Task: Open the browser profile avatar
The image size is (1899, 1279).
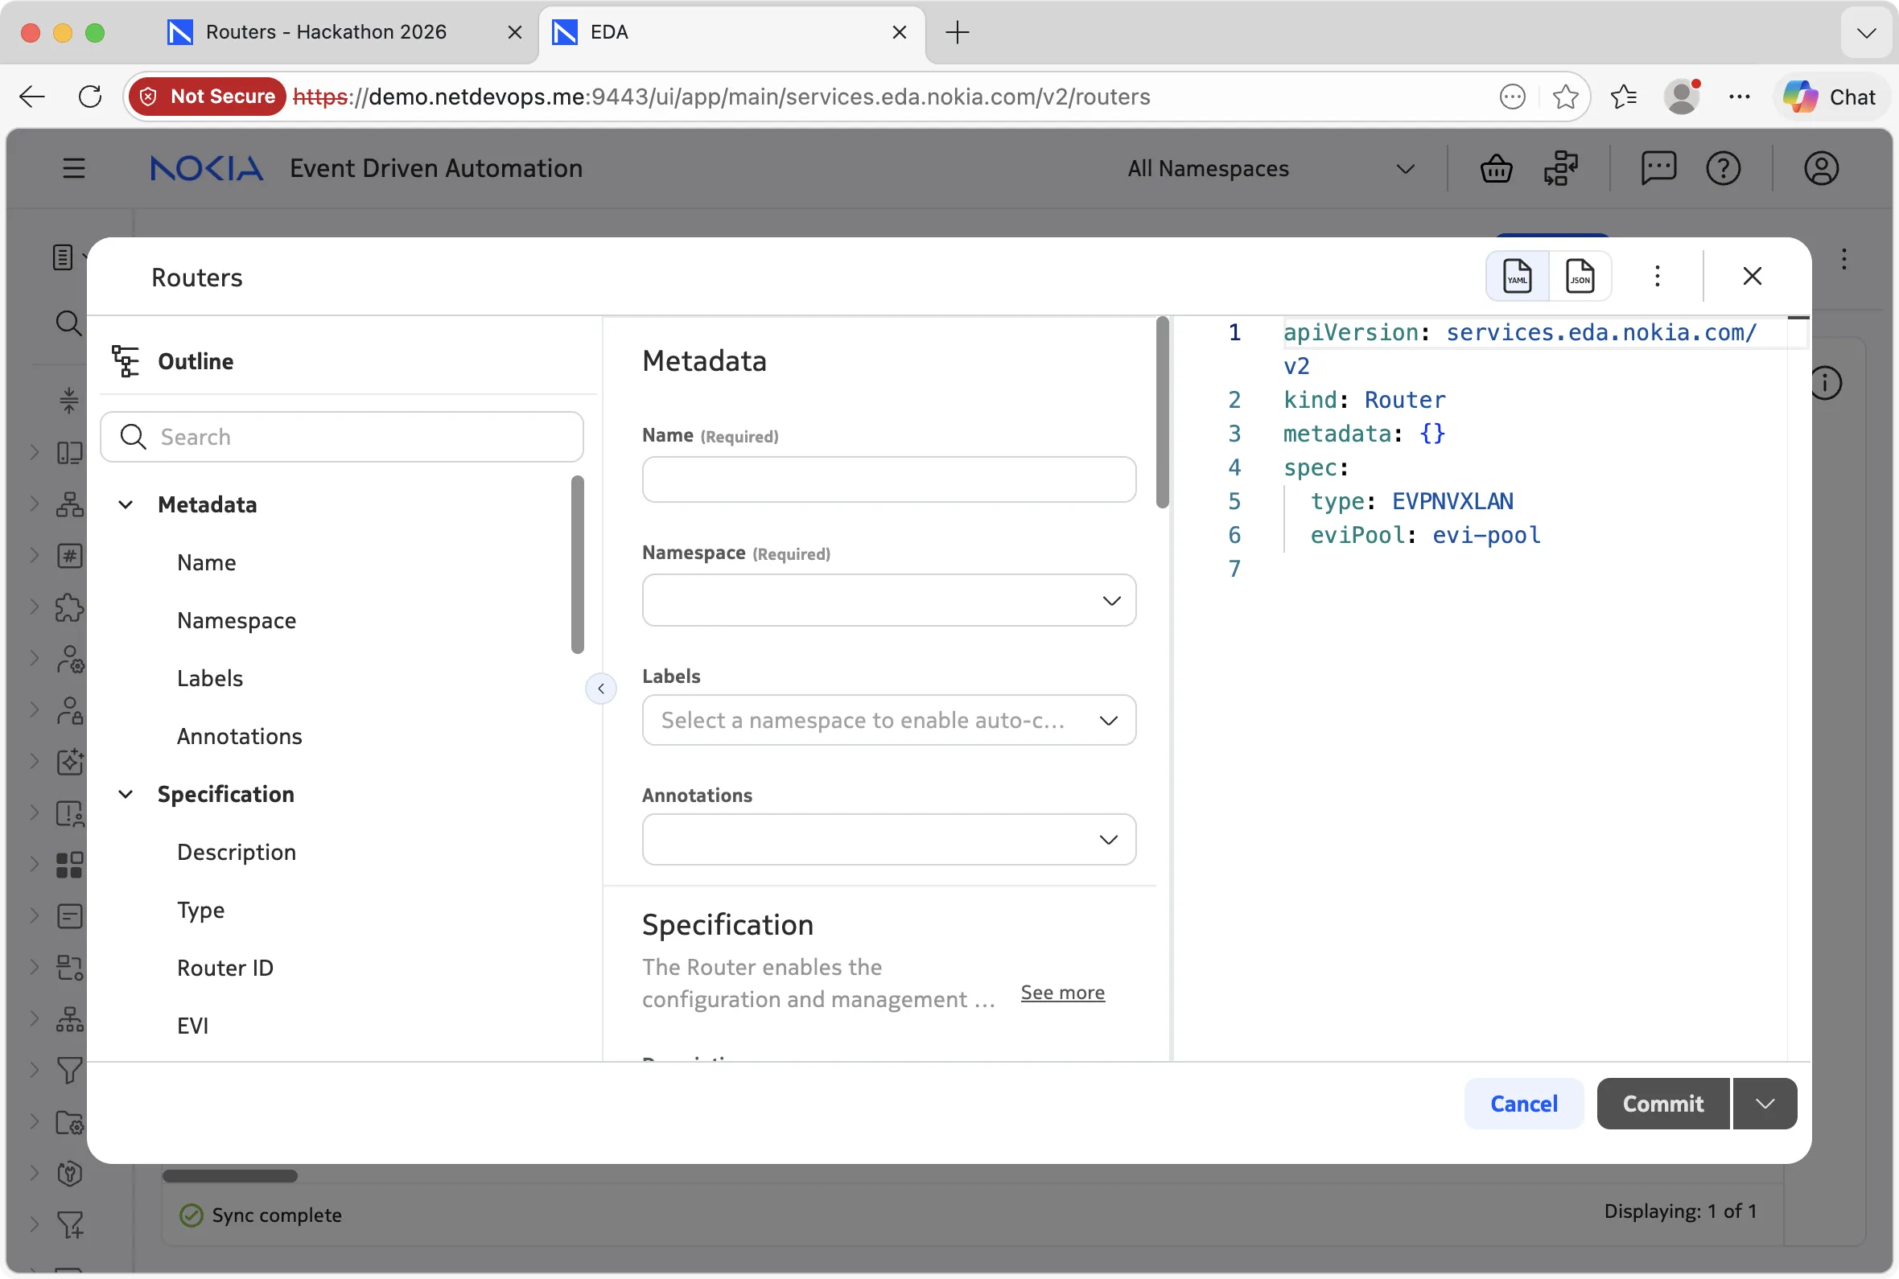Action: tap(1682, 97)
